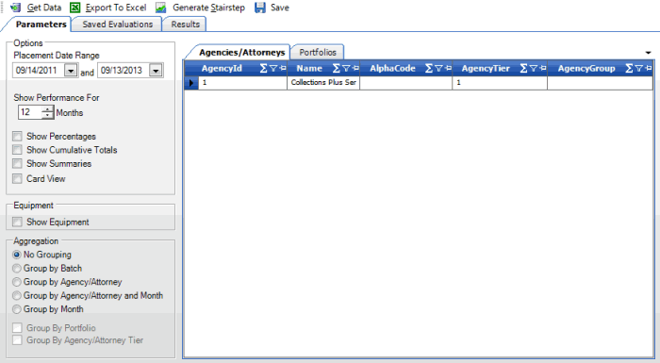
Task: Click the filter funnel icon in AlphaCode column
Action: click(x=438, y=68)
